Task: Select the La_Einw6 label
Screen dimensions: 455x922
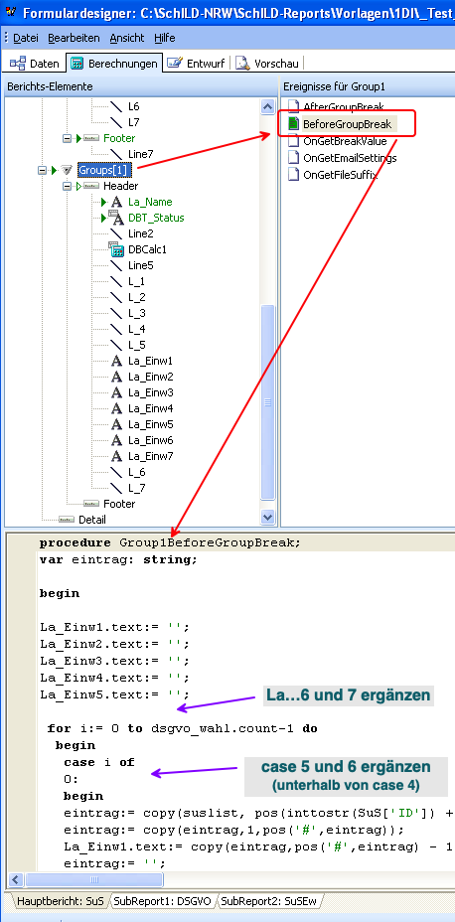Action: [x=150, y=440]
